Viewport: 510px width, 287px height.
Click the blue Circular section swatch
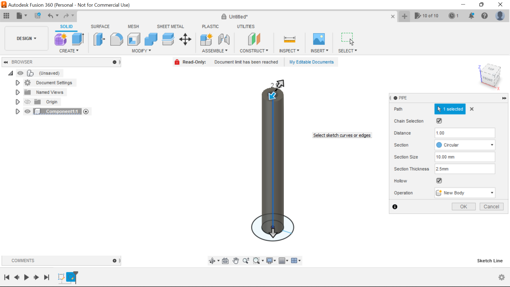[x=439, y=145]
